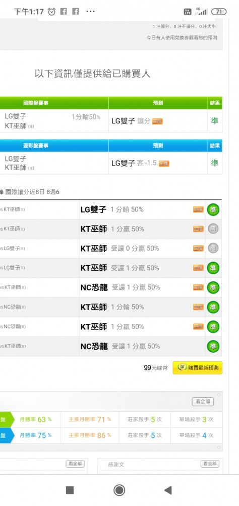The width and height of the screenshot is (239, 506).
Task: Click 主推 badge on LG雙子 1分輸 50% row
Action: tap(198, 210)
